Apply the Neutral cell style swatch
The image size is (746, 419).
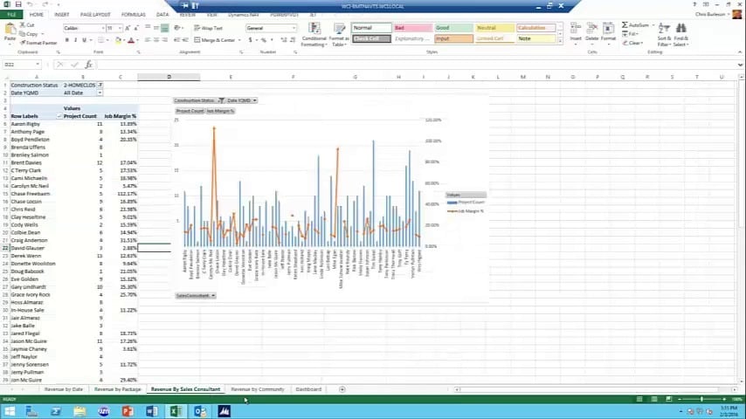coord(494,28)
